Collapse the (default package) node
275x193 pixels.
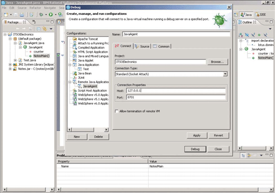pyautogui.click(x=10, y=39)
